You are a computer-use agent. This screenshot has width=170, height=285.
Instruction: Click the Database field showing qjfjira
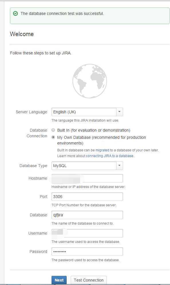pos(87,215)
